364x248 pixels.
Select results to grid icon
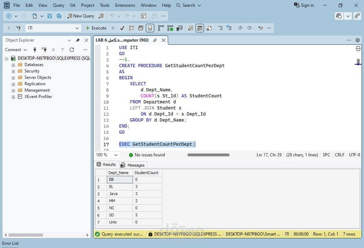point(200,28)
